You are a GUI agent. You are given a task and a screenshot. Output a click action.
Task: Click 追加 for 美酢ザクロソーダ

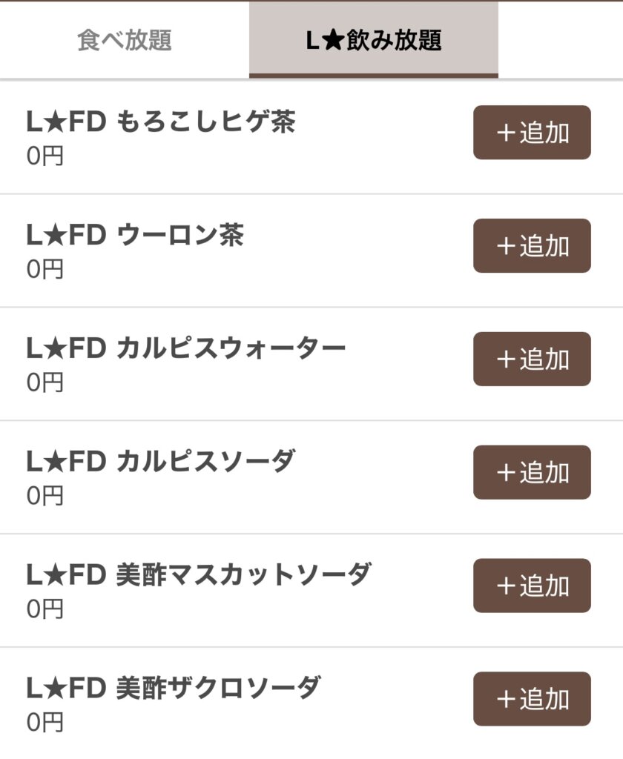pyautogui.click(x=532, y=699)
